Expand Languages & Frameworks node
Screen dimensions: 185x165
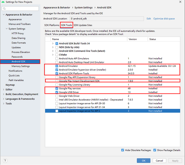pos(4,99)
